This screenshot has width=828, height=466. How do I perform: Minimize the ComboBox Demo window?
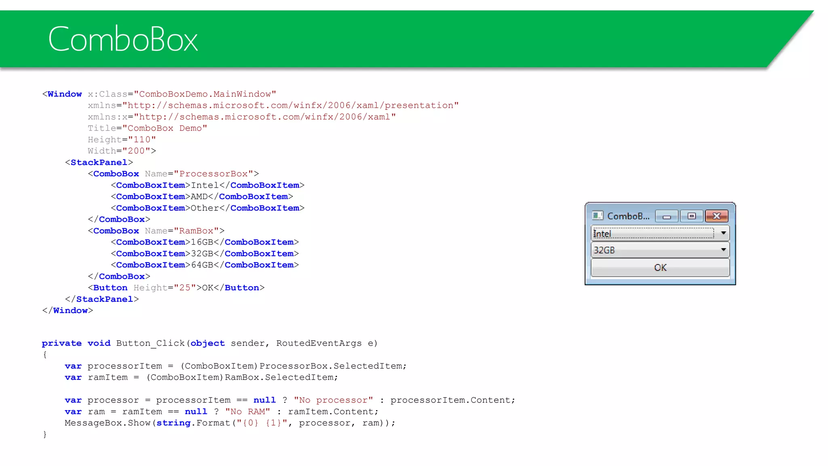667,216
